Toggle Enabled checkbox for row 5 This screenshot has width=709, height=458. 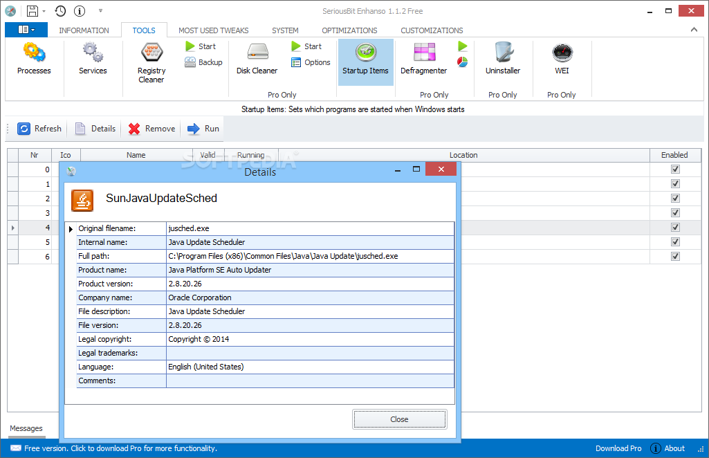pyautogui.click(x=675, y=241)
